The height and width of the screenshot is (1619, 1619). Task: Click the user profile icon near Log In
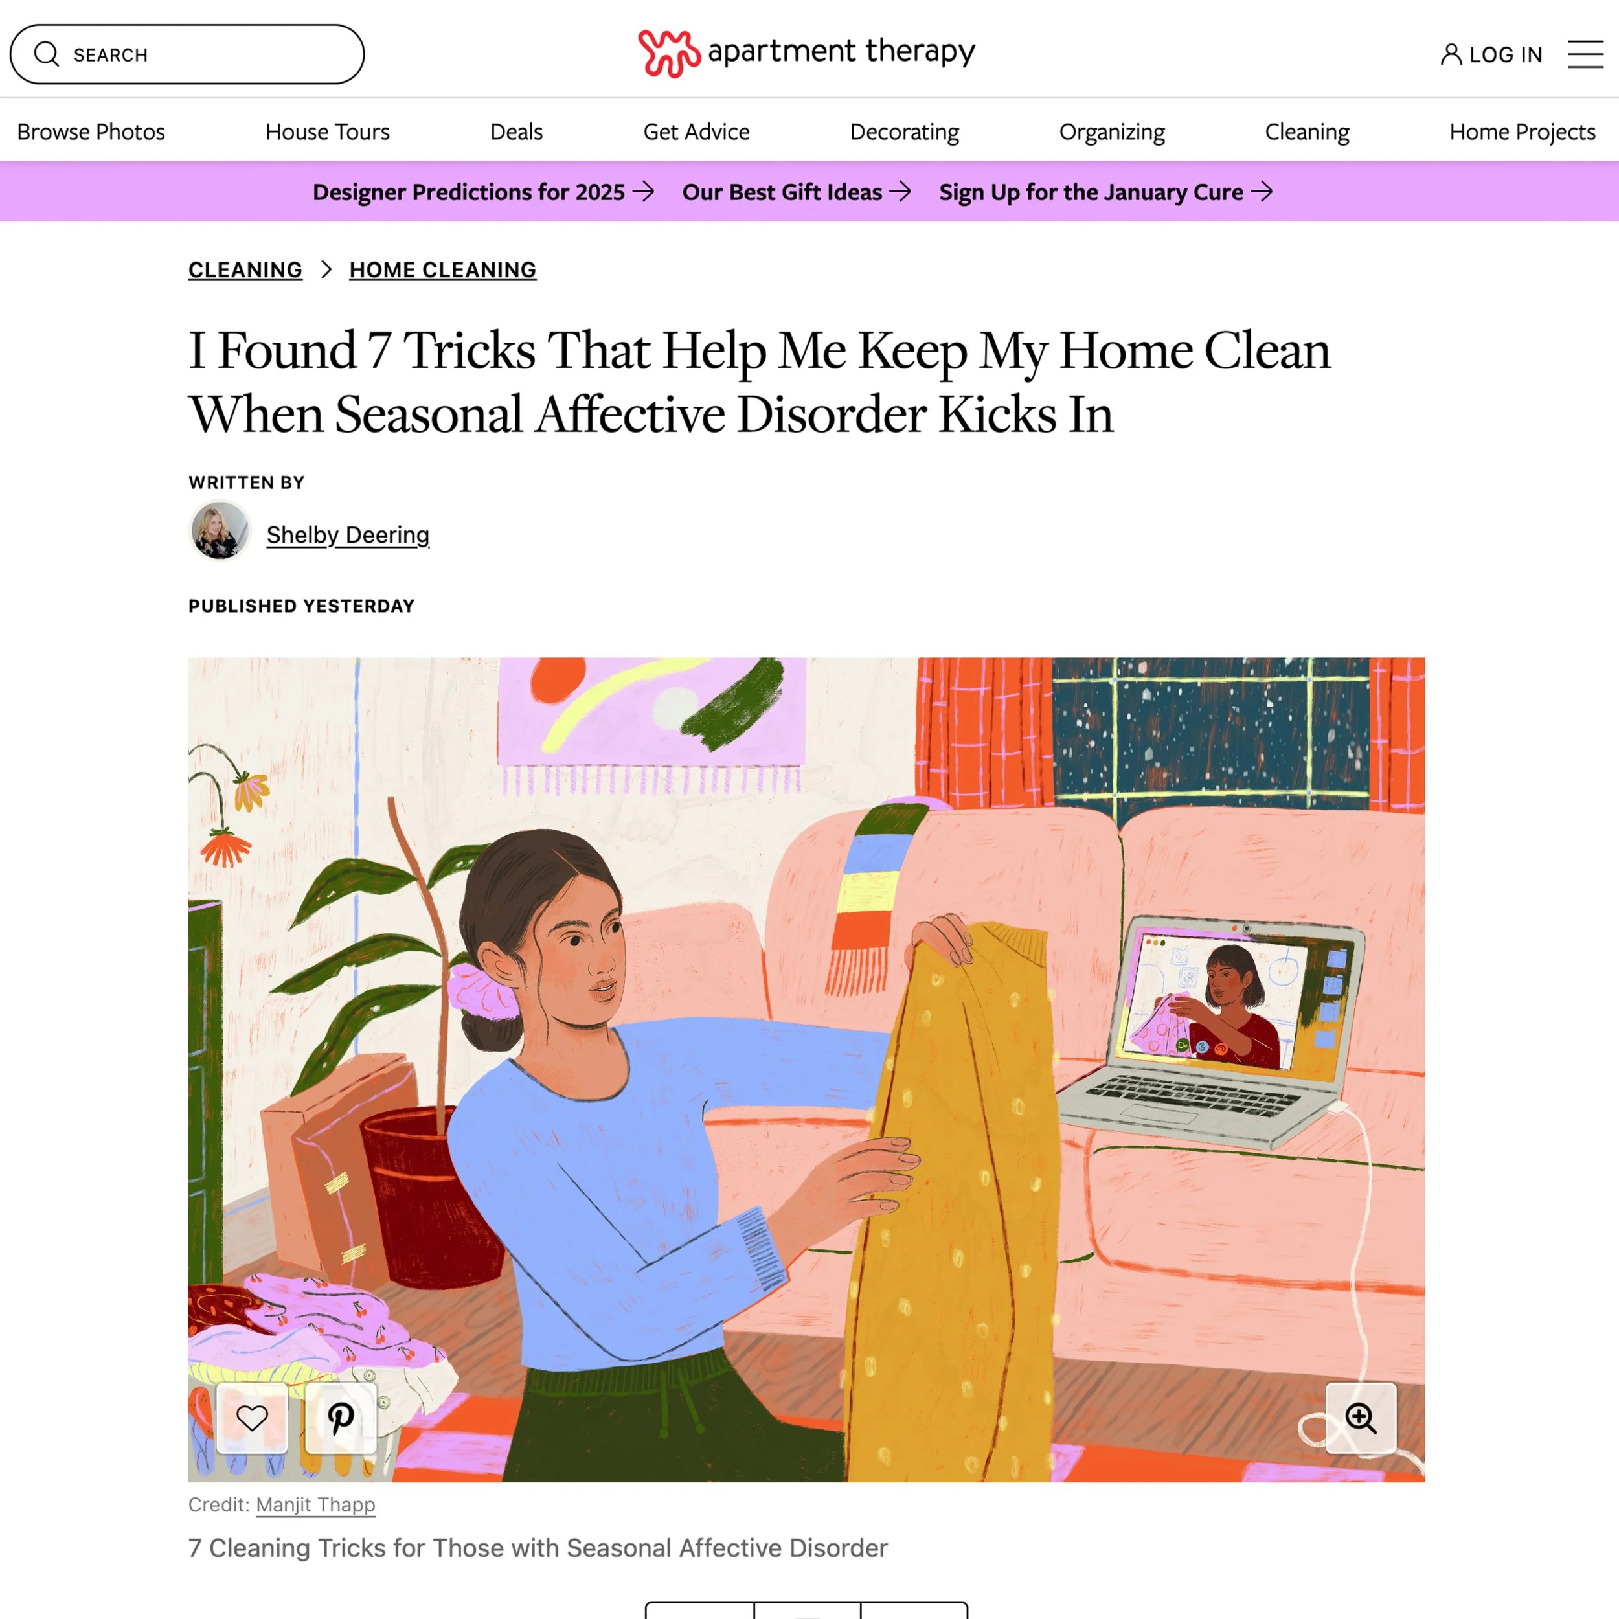(1451, 54)
